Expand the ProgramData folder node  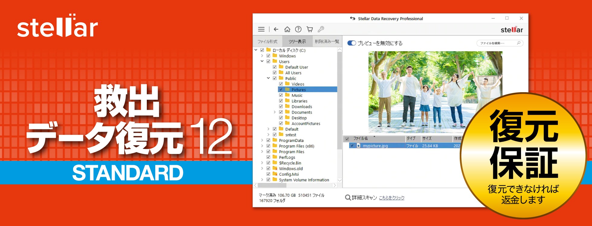pyautogui.click(x=262, y=140)
